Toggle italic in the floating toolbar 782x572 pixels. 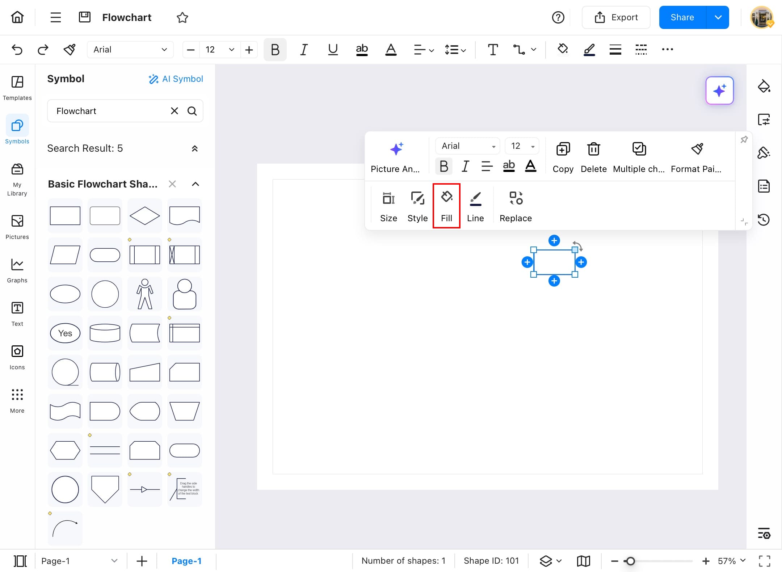[x=465, y=166]
